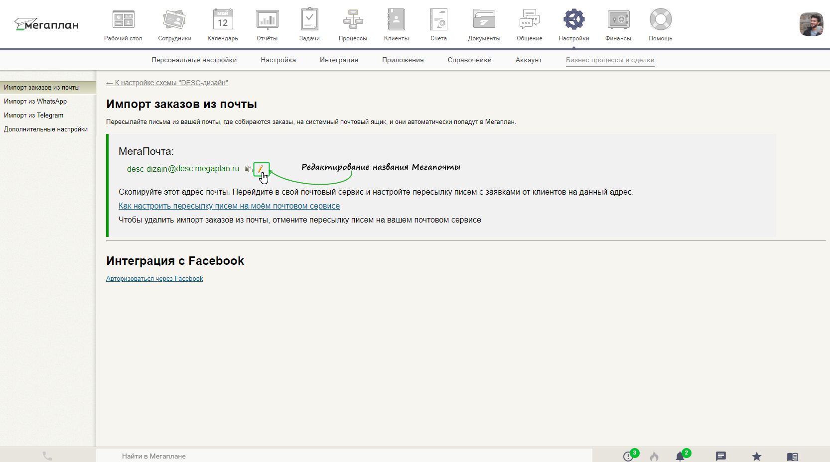Click the pencil icon to edit МегаПочта name

(x=261, y=169)
